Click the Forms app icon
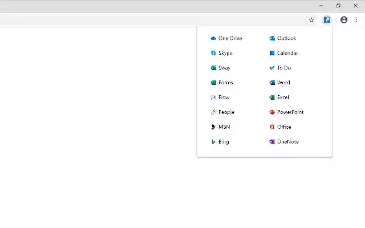The width and height of the screenshot is (365, 228). point(213,83)
